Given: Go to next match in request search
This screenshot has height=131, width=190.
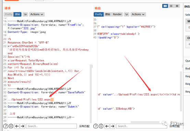Looking at the screenshot, I should (22, 126).
